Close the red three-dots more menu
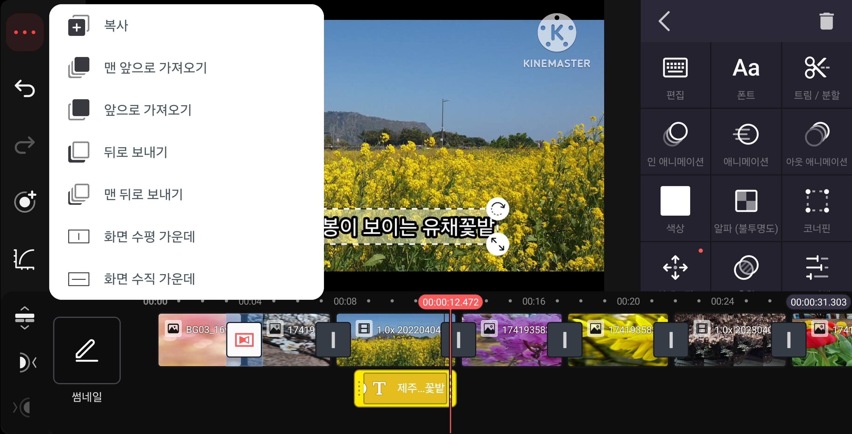 (25, 32)
